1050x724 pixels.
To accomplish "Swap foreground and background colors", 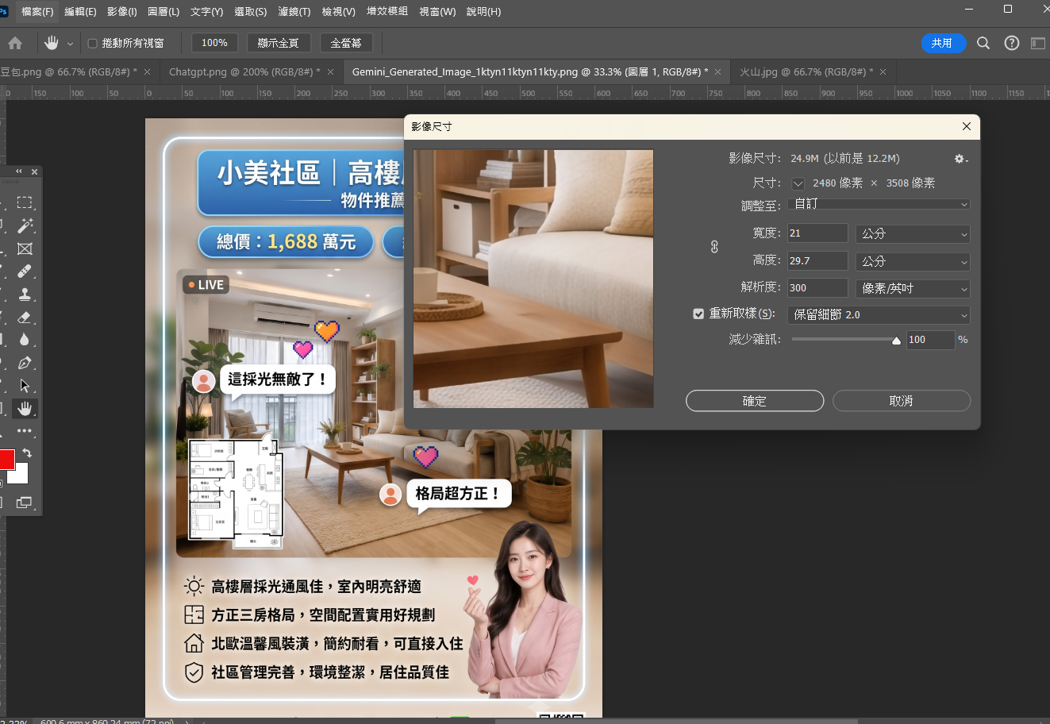I will pos(27,453).
